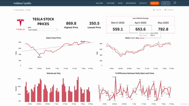Screen dimensions: 189x106
Task: Click the back chevron beside Dee Naidoo
Action: pos(14,10)
